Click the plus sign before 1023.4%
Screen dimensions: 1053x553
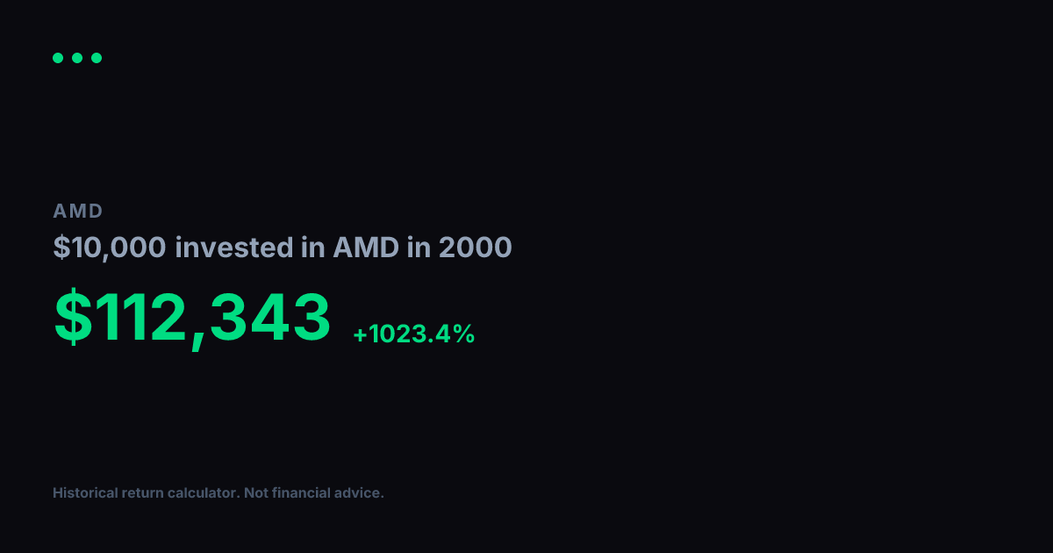tap(359, 334)
